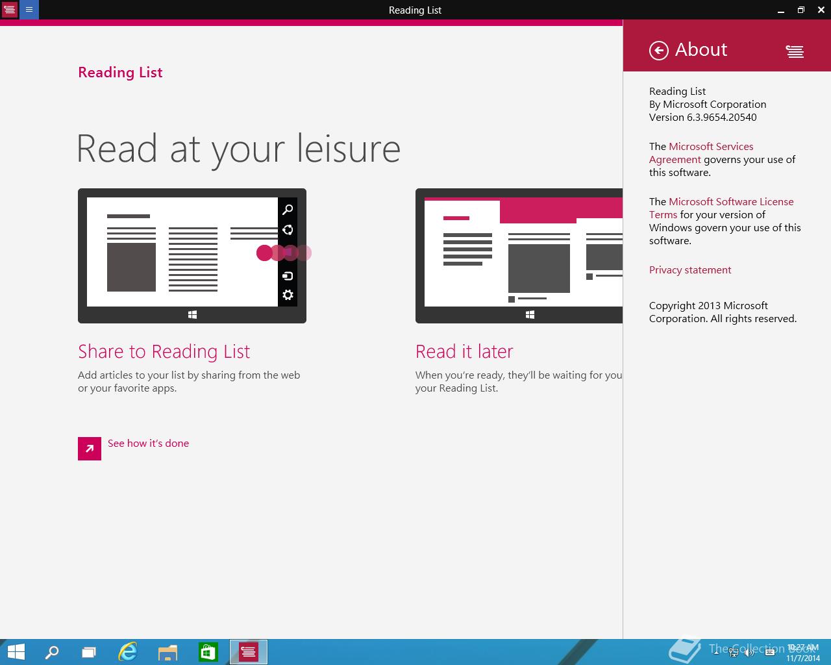
Task: Click the Version 6.3.9654.20540 text
Action: 702,117
